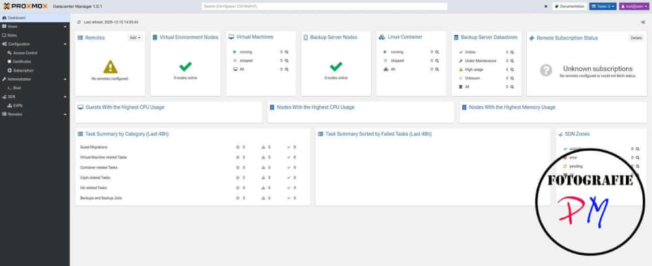Click the Remotes panel title
Image resolution: width=652 pixels, height=266 pixels.
(95, 38)
